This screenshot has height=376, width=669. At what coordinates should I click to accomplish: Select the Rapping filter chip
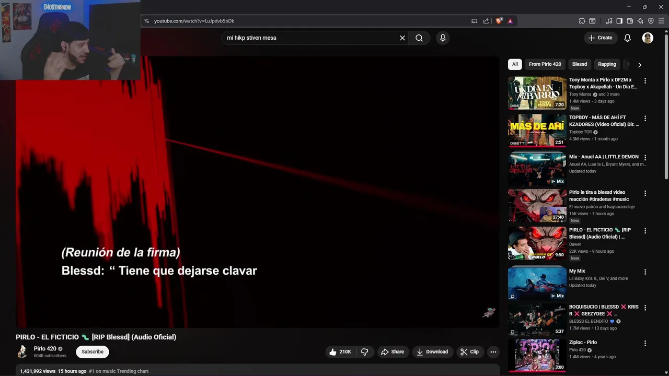(x=607, y=64)
